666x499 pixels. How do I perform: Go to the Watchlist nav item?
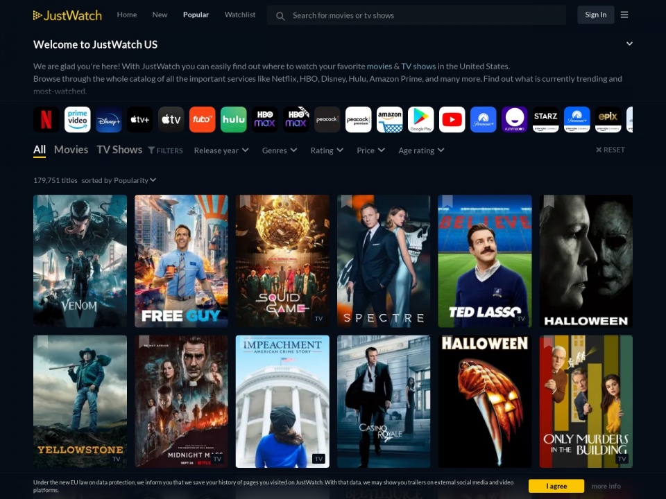point(240,15)
